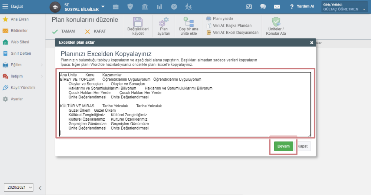371x195 pixels.
Task: Select the 2020/2021 school year dropdown
Action: [19, 187]
